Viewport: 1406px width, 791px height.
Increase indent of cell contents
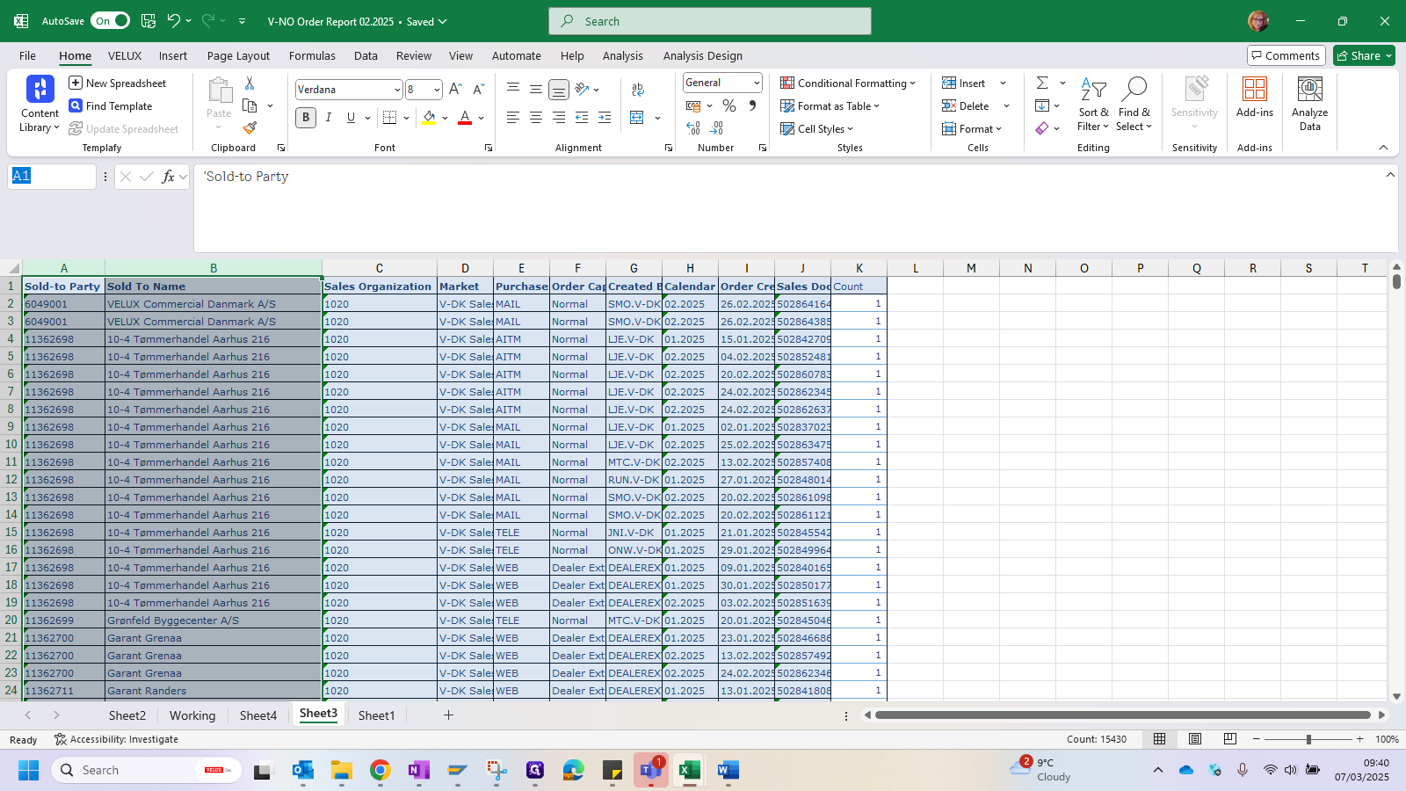pyautogui.click(x=605, y=117)
